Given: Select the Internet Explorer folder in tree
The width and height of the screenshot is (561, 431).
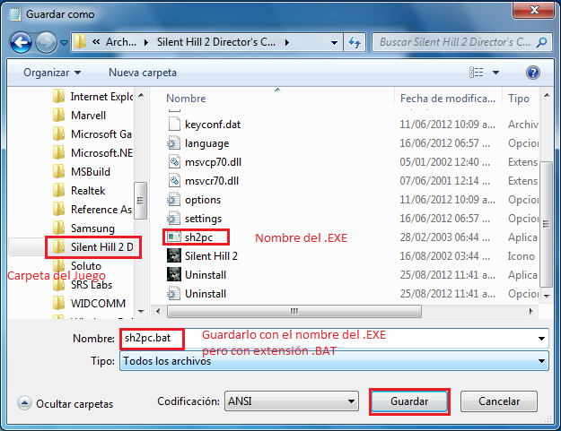Looking at the screenshot, I should 93,97.
